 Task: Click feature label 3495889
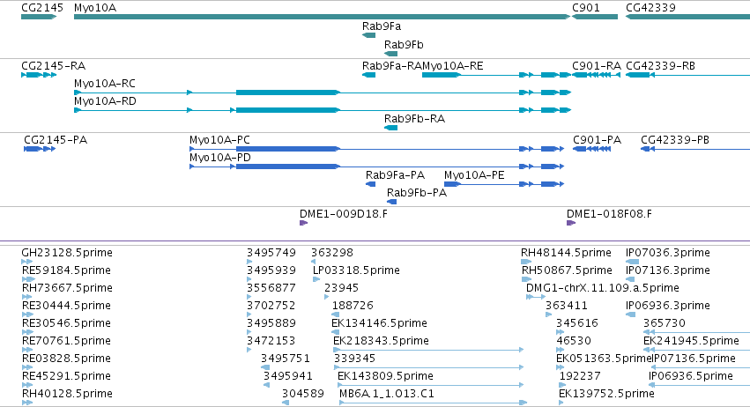pyautogui.click(x=271, y=323)
